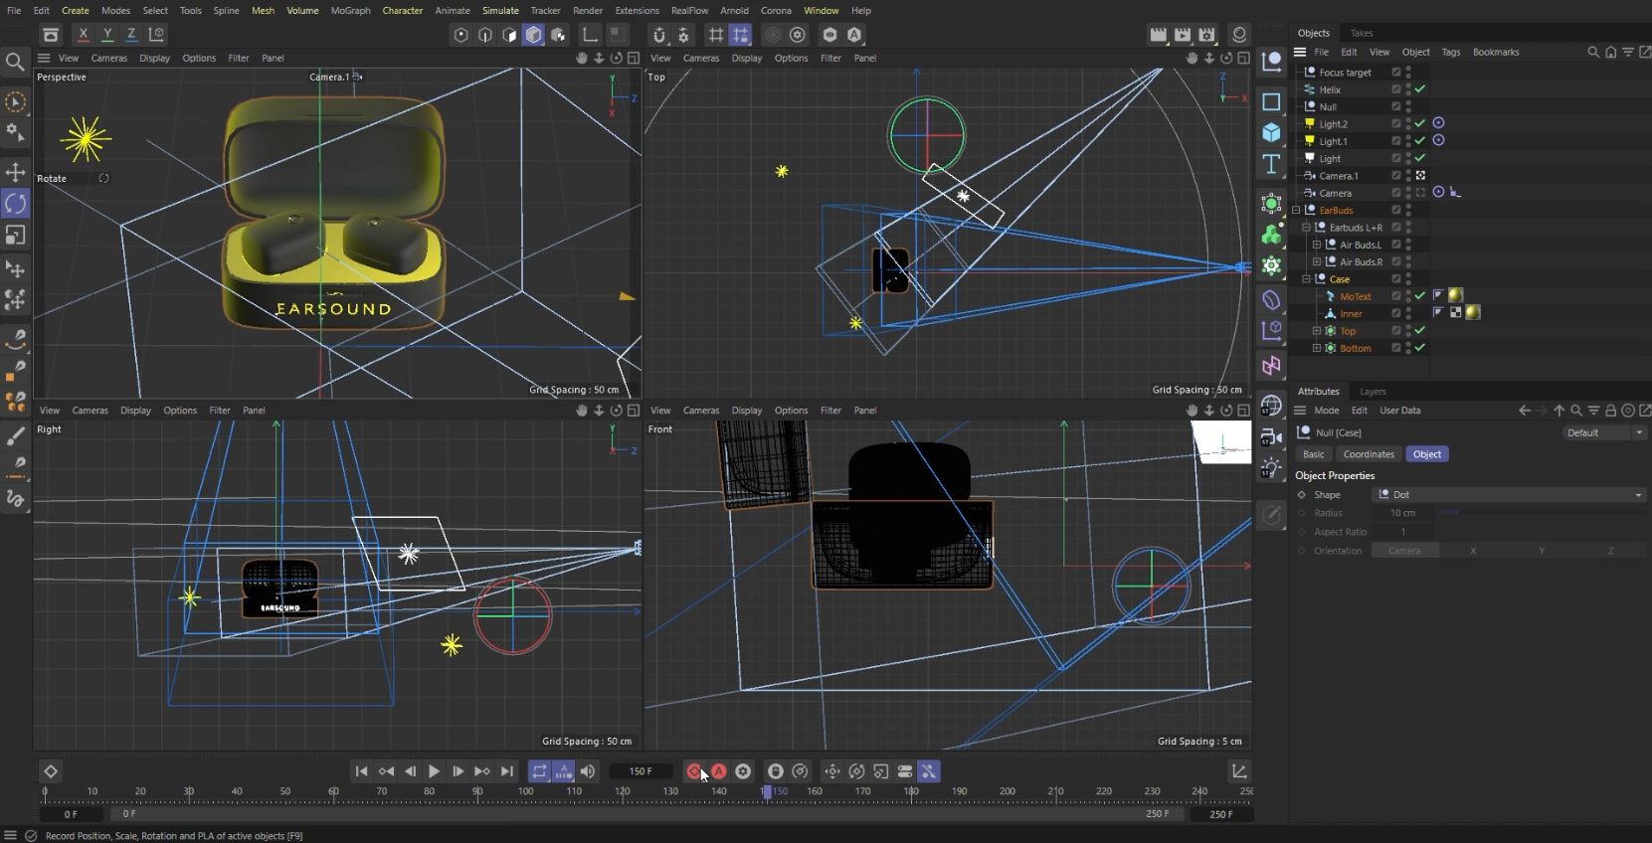Enable snapping magnet icon in top toolbar
This screenshot has height=843, width=1652.
pos(658,35)
